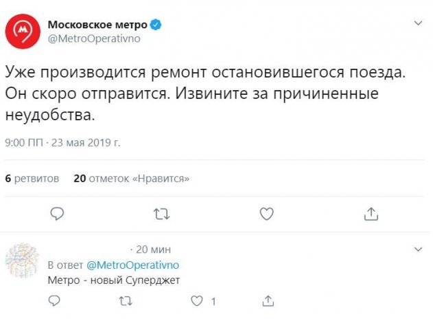433x319 pixels.
Task: Open the reply's 20 мин timestamp
Action: pos(149,249)
